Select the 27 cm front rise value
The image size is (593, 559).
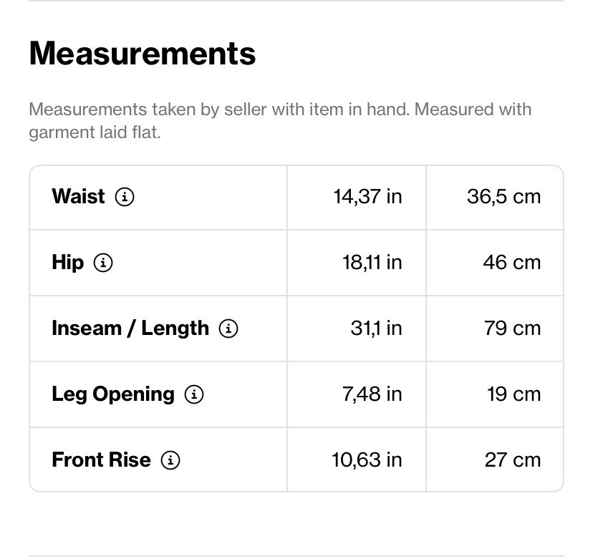pyautogui.click(x=512, y=460)
